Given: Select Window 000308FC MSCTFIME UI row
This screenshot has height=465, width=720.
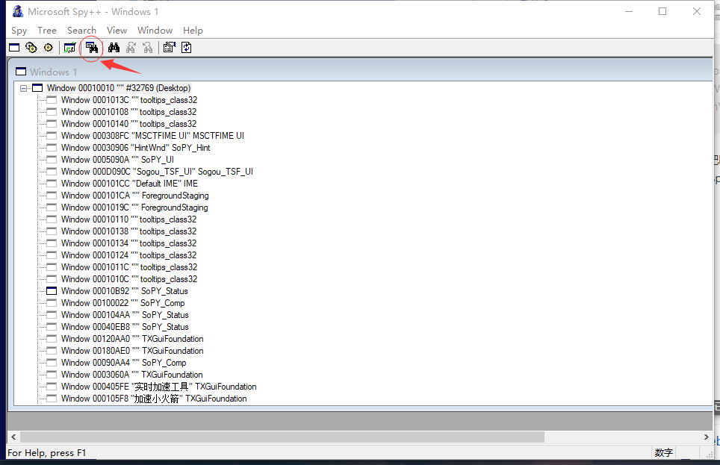Looking at the screenshot, I should (x=152, y=136).
